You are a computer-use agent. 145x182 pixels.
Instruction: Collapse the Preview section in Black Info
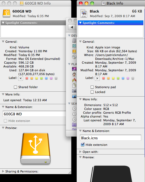(x=80, y=157)
